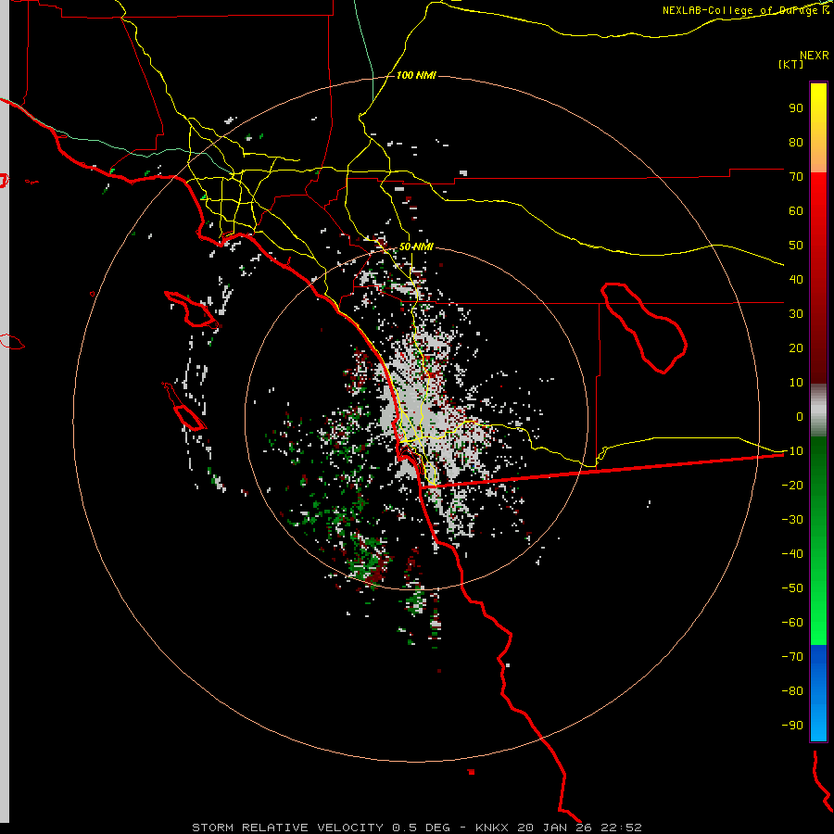Click the positive 90 value on the velocity scale
This screenshot has height=834, width=834.
point(796,108)
